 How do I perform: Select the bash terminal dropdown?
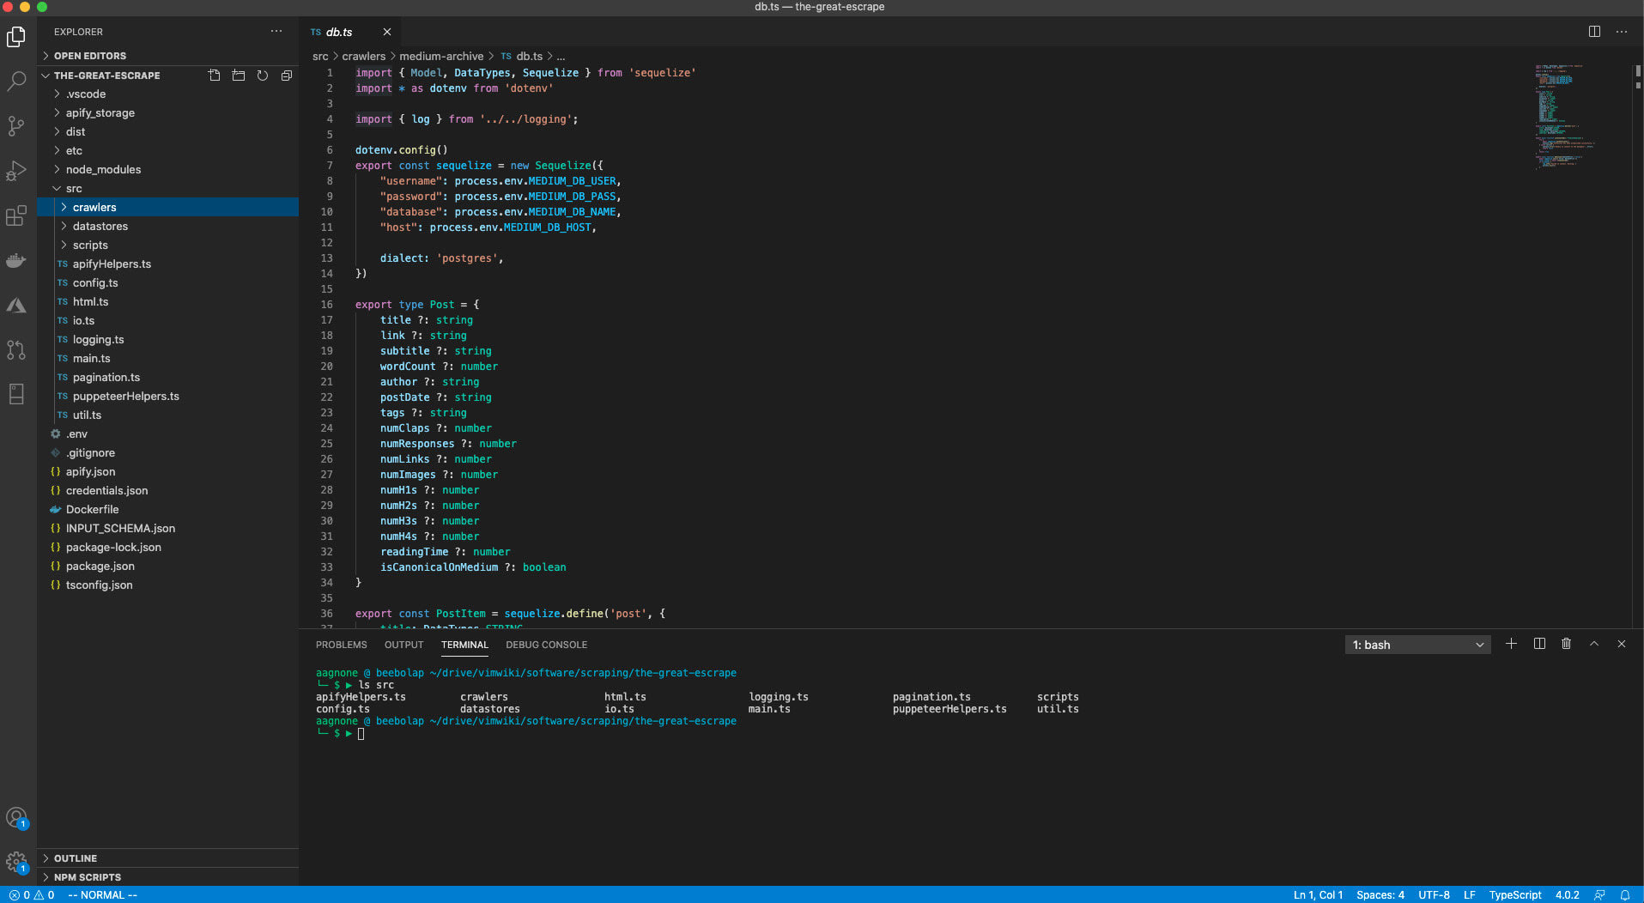pos(1417,645)
